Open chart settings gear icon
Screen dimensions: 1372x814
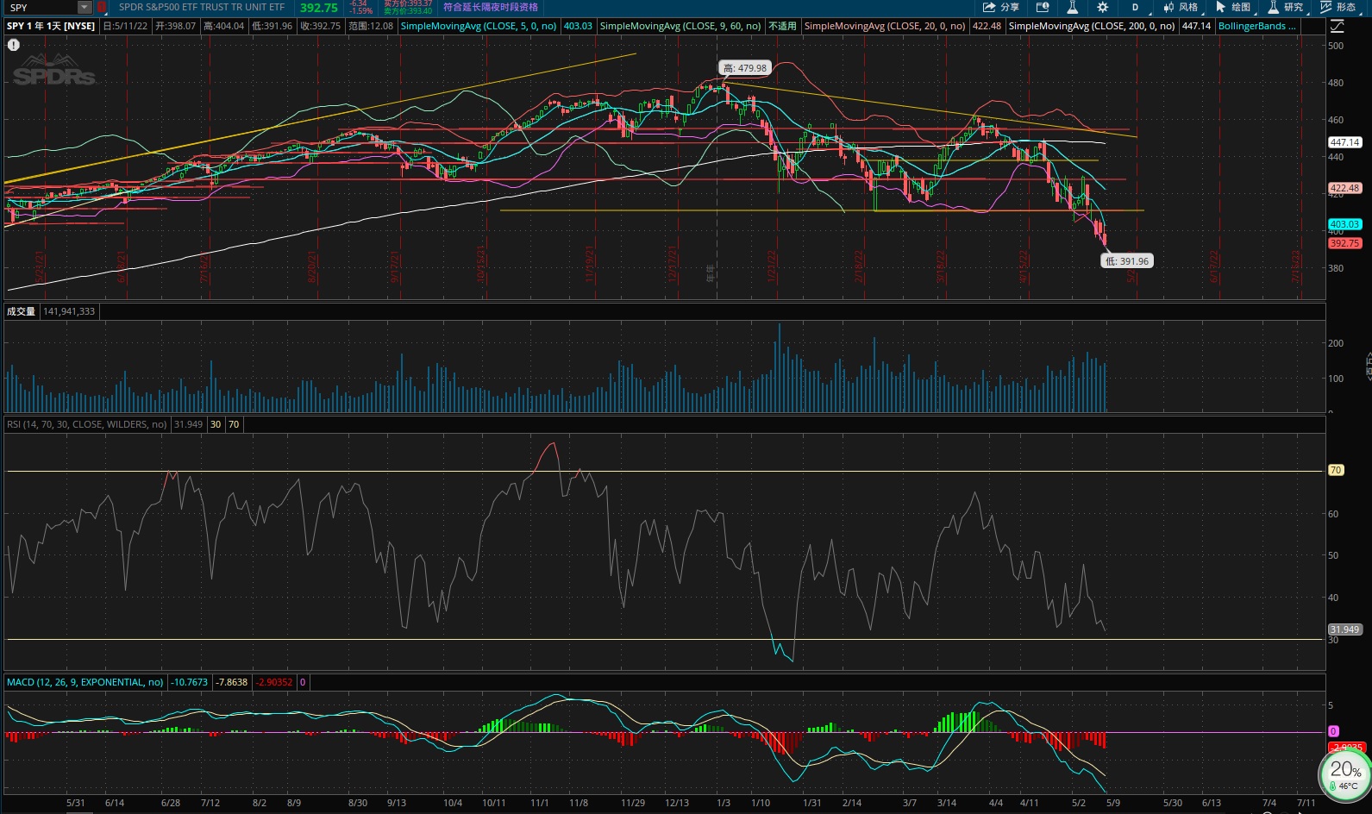(1102, 7)
